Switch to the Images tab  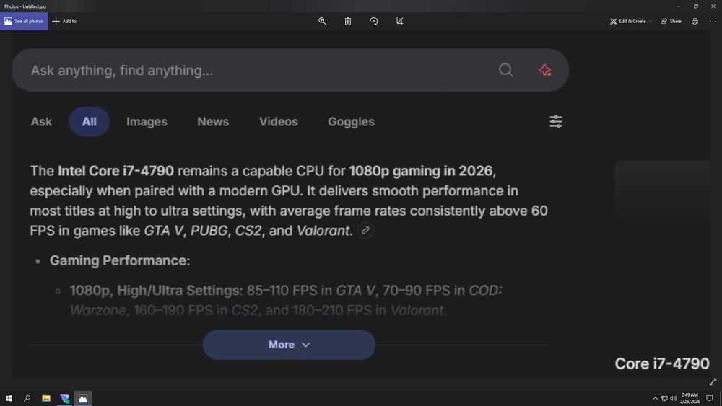[147, 122]
